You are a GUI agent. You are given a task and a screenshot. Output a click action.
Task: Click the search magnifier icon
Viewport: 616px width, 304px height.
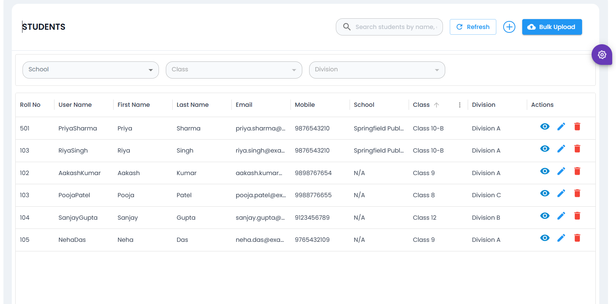click(346, 27)
